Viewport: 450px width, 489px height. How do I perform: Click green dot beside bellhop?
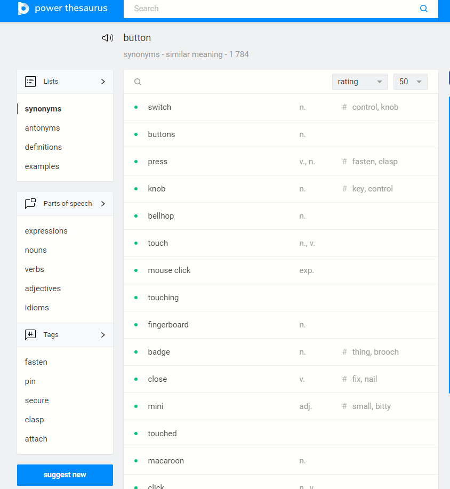[x=136, y=216]
